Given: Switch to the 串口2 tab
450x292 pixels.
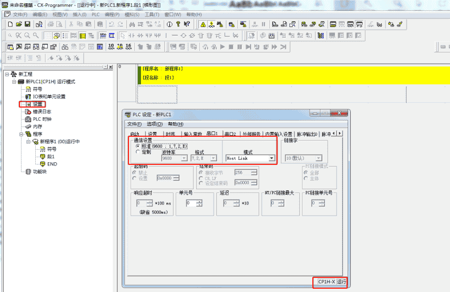Looking at the screenshot, I should coord(231,134).
